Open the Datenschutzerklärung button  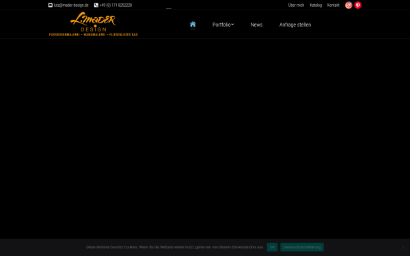[x=302, y=247]
